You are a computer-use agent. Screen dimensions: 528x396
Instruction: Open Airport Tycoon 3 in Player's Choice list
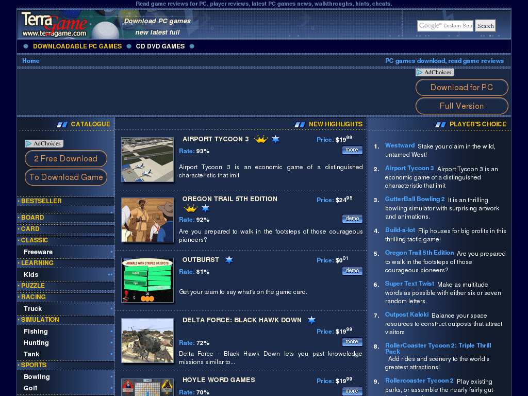409,168
